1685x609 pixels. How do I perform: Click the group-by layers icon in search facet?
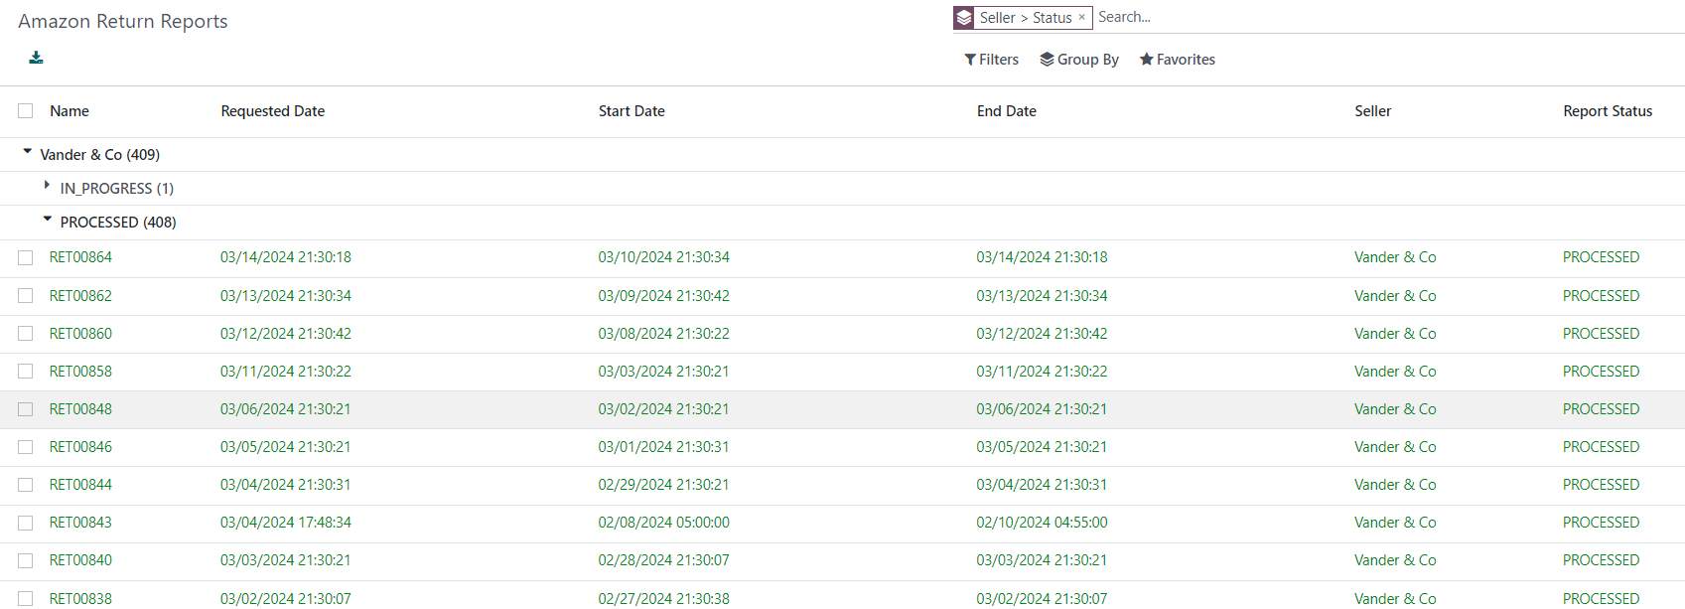963,18
